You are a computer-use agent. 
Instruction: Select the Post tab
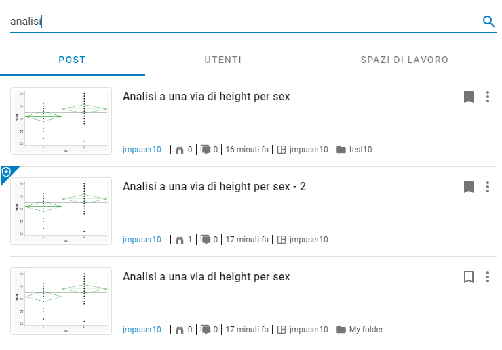point(72,60)
